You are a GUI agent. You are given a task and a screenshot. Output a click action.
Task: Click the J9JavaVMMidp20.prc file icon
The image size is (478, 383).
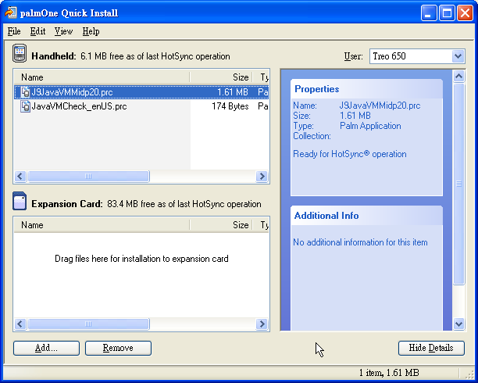point(25,92)
